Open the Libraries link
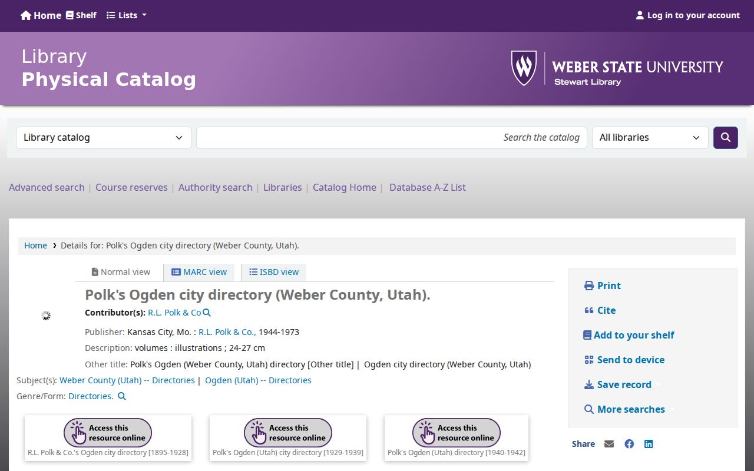The image size is (754, 471). (283, 187)
